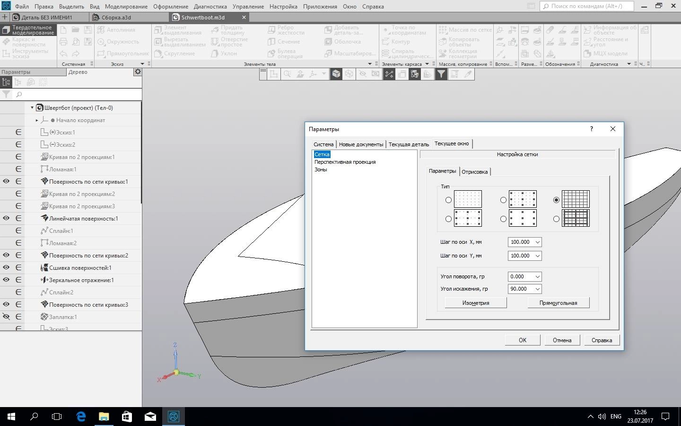Screen dimensions: 681x426
Task: Click the connected-points icon in the view toolbar
Action: (x=389, y=74)
